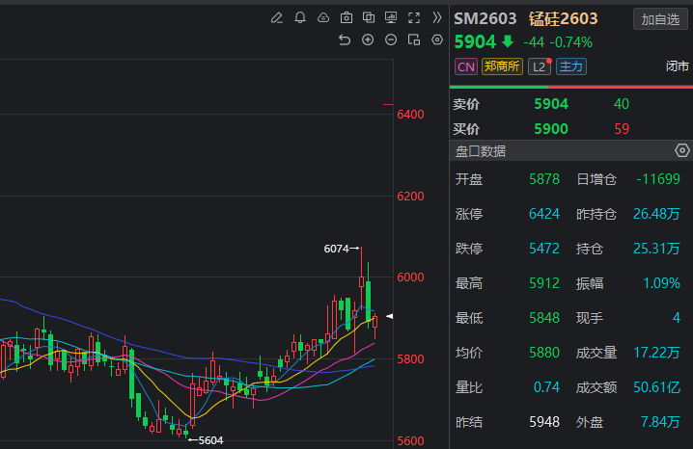This screenshot has height=449, width=693.
Task: Take a chart screenshot with camera icon
Action: coord(346,17)
